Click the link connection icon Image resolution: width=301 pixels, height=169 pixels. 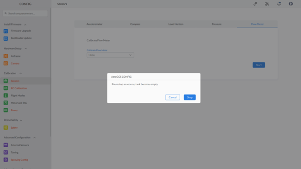(255, 4)
